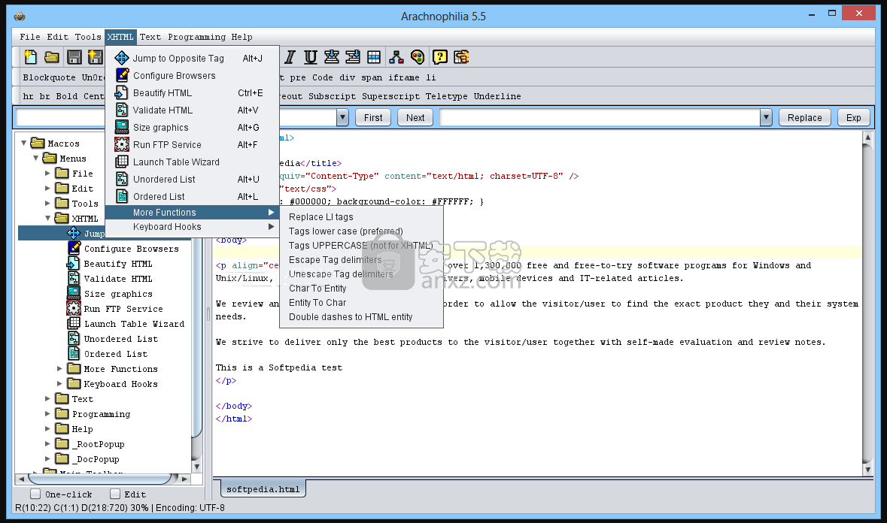The width and height of the screenshot is (887, 523).
Task: Click the table grid toolbar icon
Action: (x=374, y=57)
